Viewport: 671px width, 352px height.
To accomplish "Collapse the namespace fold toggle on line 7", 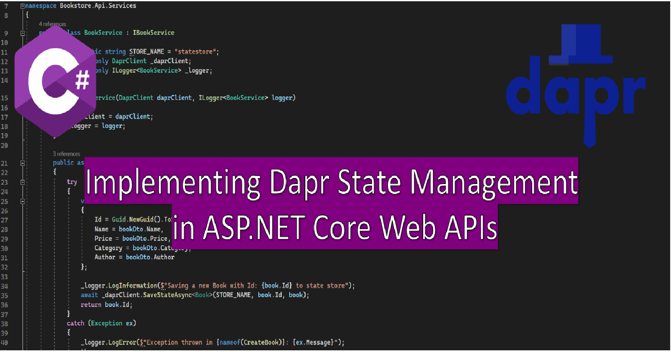I will pyautogui.click(x=23, y=6).
